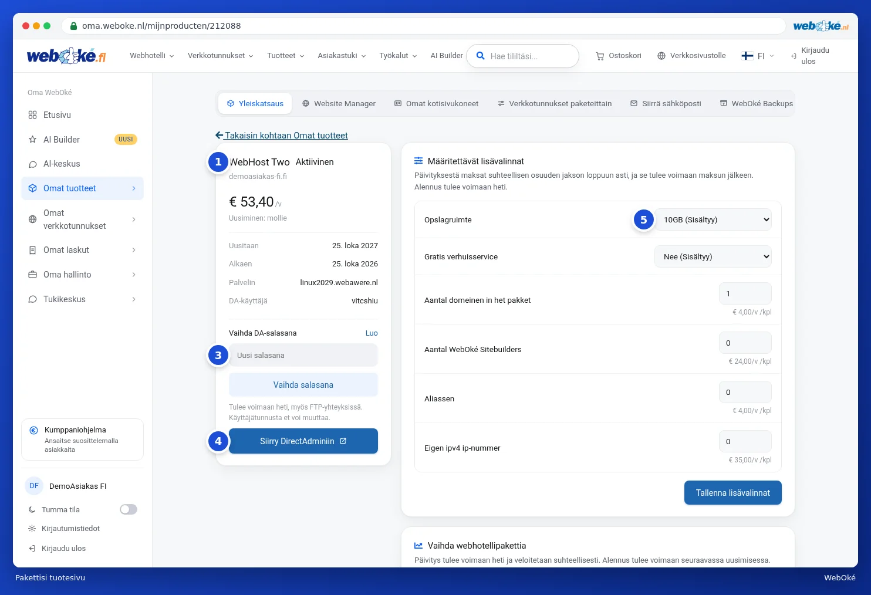
Task: Click the Uusi salasana password field
Action: tap(303, 355)
